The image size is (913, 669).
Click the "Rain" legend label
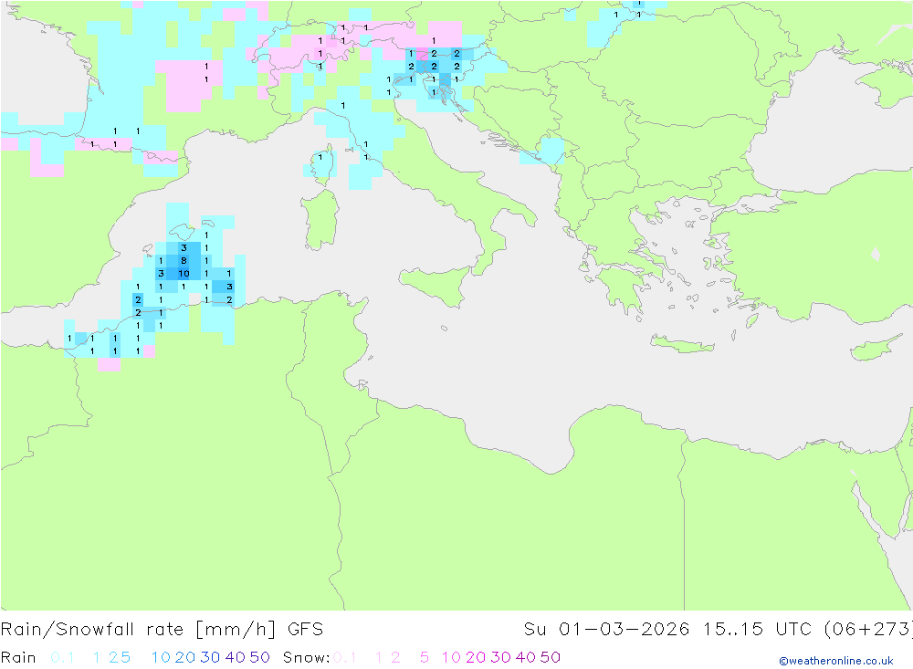pyautogui.click(x=18, y=657)
